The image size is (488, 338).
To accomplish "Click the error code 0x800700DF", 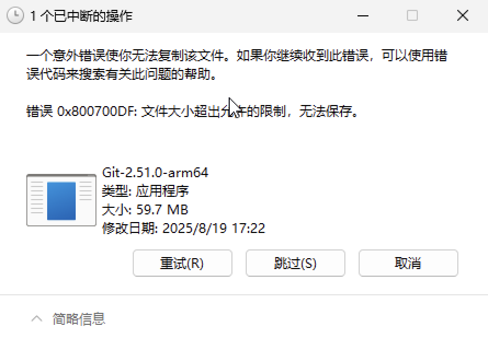I will tap(97, 111).
